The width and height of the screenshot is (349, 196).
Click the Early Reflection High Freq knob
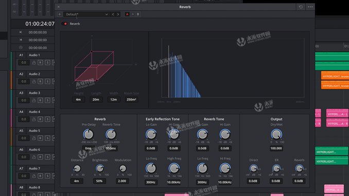174,168
